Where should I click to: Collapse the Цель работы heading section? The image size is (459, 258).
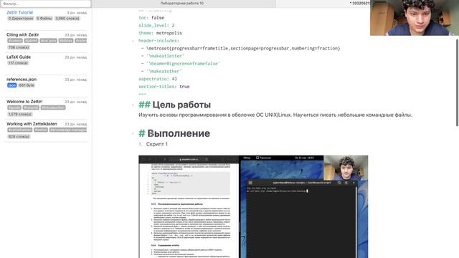pos(133,105)
